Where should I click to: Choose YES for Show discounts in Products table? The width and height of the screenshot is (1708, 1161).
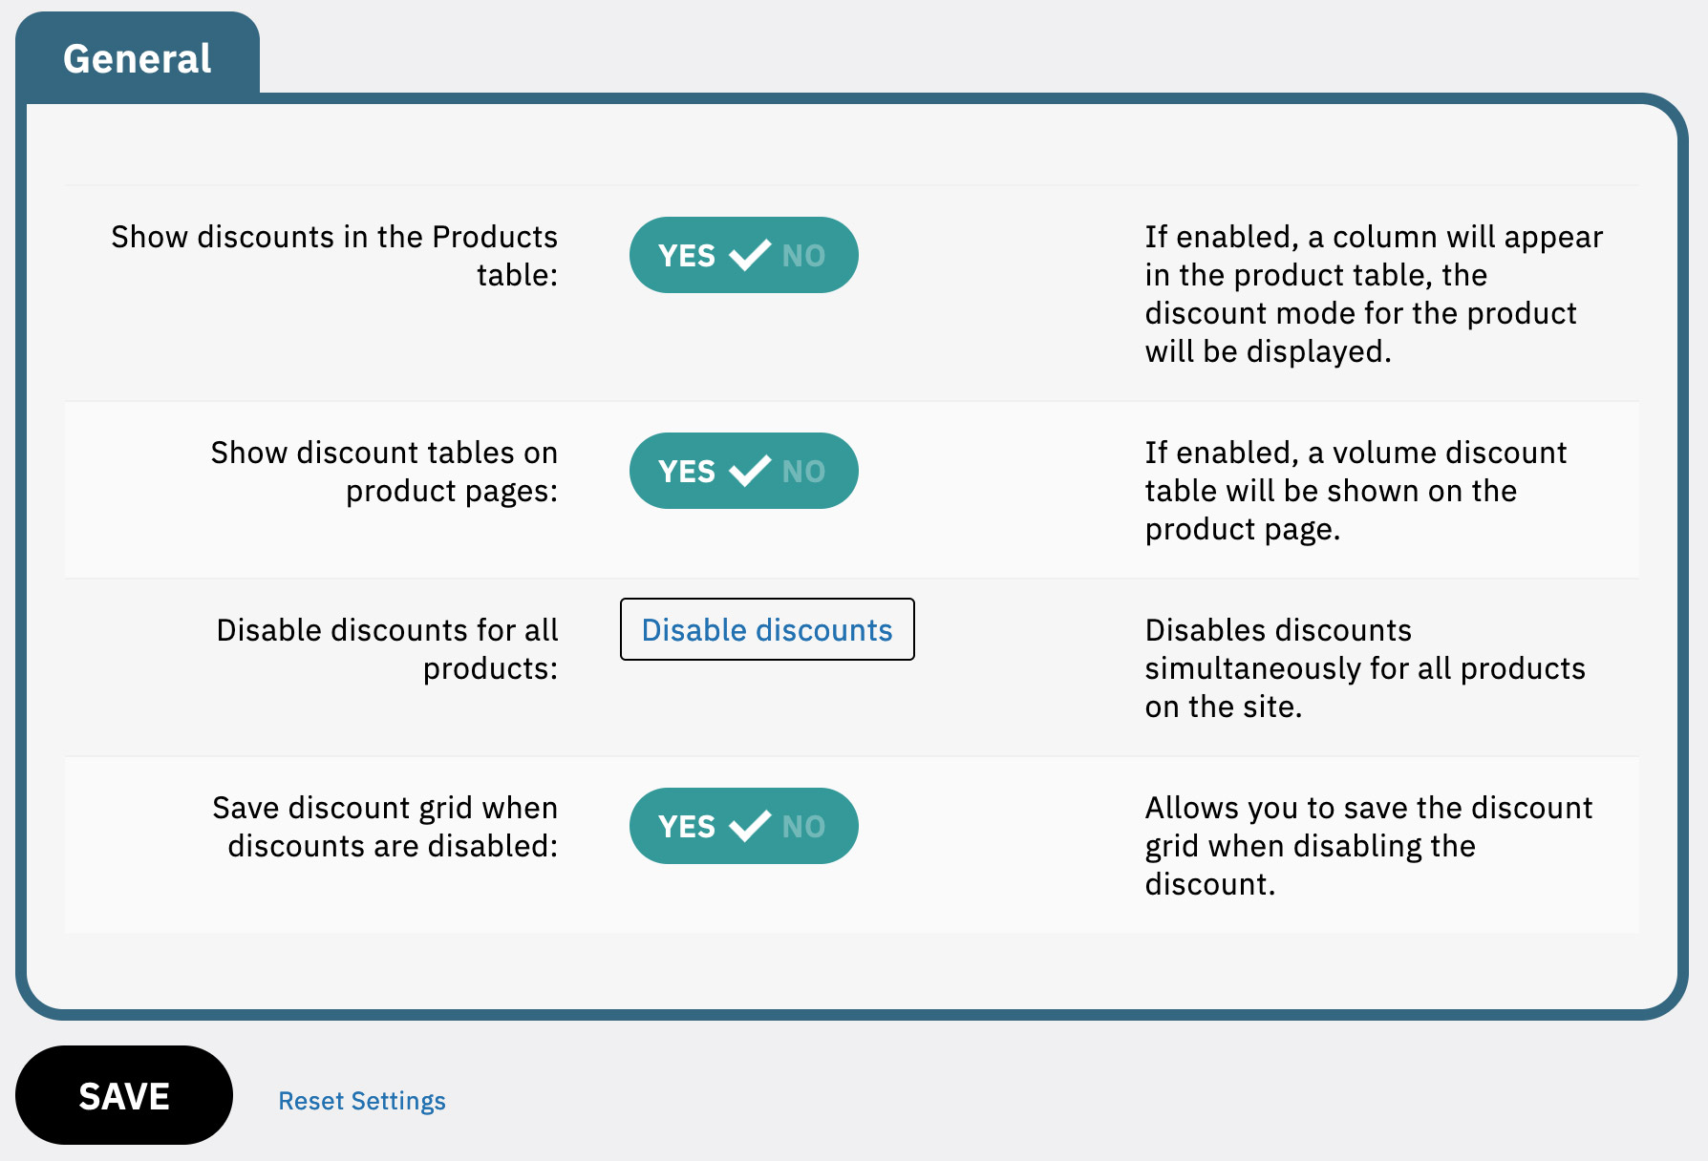[x=686, y=256]
